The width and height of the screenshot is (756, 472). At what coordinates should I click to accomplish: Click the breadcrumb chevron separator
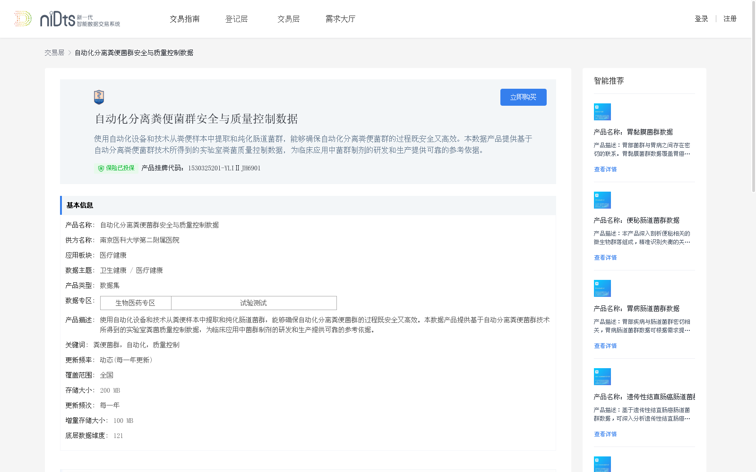click(69, 53)
